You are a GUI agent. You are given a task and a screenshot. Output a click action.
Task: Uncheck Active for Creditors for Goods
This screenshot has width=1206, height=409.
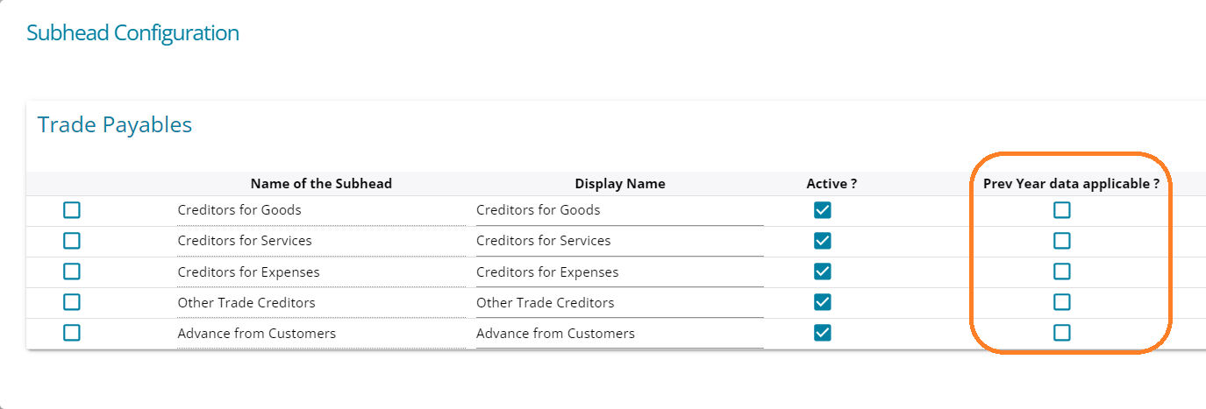click(823, 210)
